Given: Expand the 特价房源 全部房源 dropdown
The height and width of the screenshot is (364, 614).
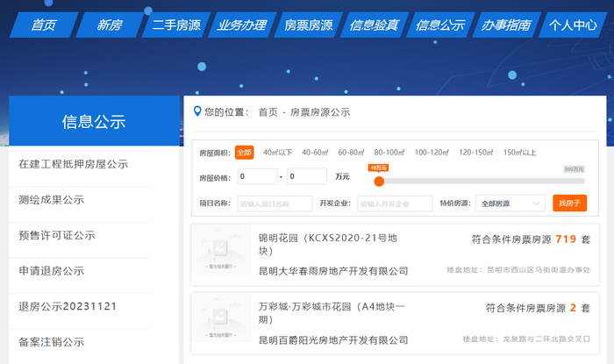Looking at the screenshot, I should pyautogui.click(x=510, y=203).
